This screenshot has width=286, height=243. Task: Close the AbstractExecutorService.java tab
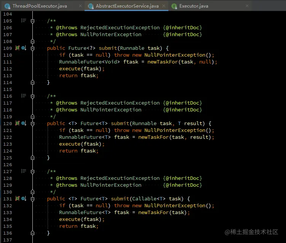click(x=164, y=6)
